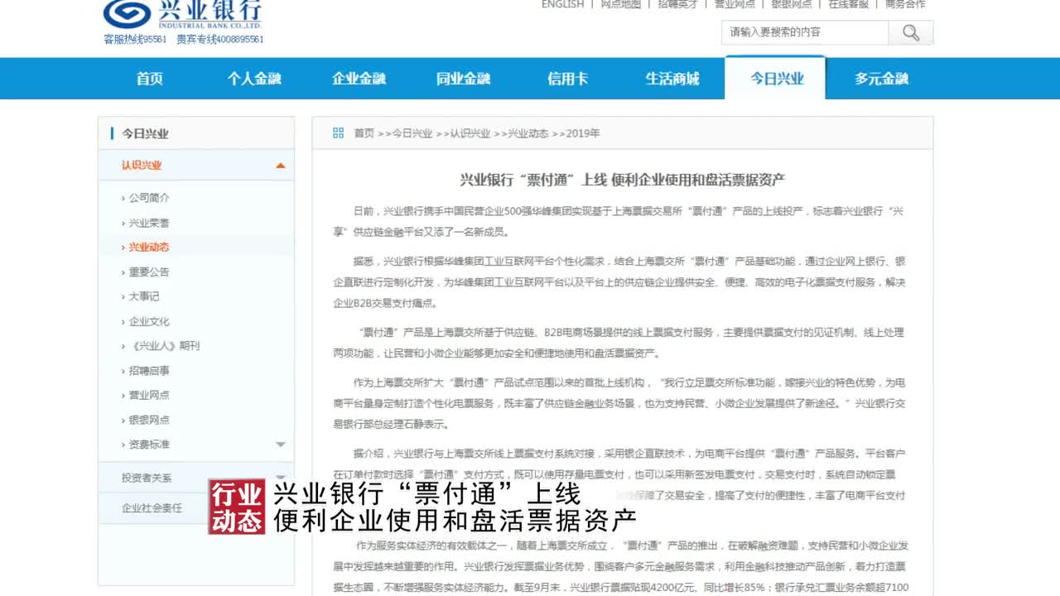This screenshot has width=1060, height=596.
Task: Expand the 资费标准 dropdown arrow
Action: pos(280,445)
